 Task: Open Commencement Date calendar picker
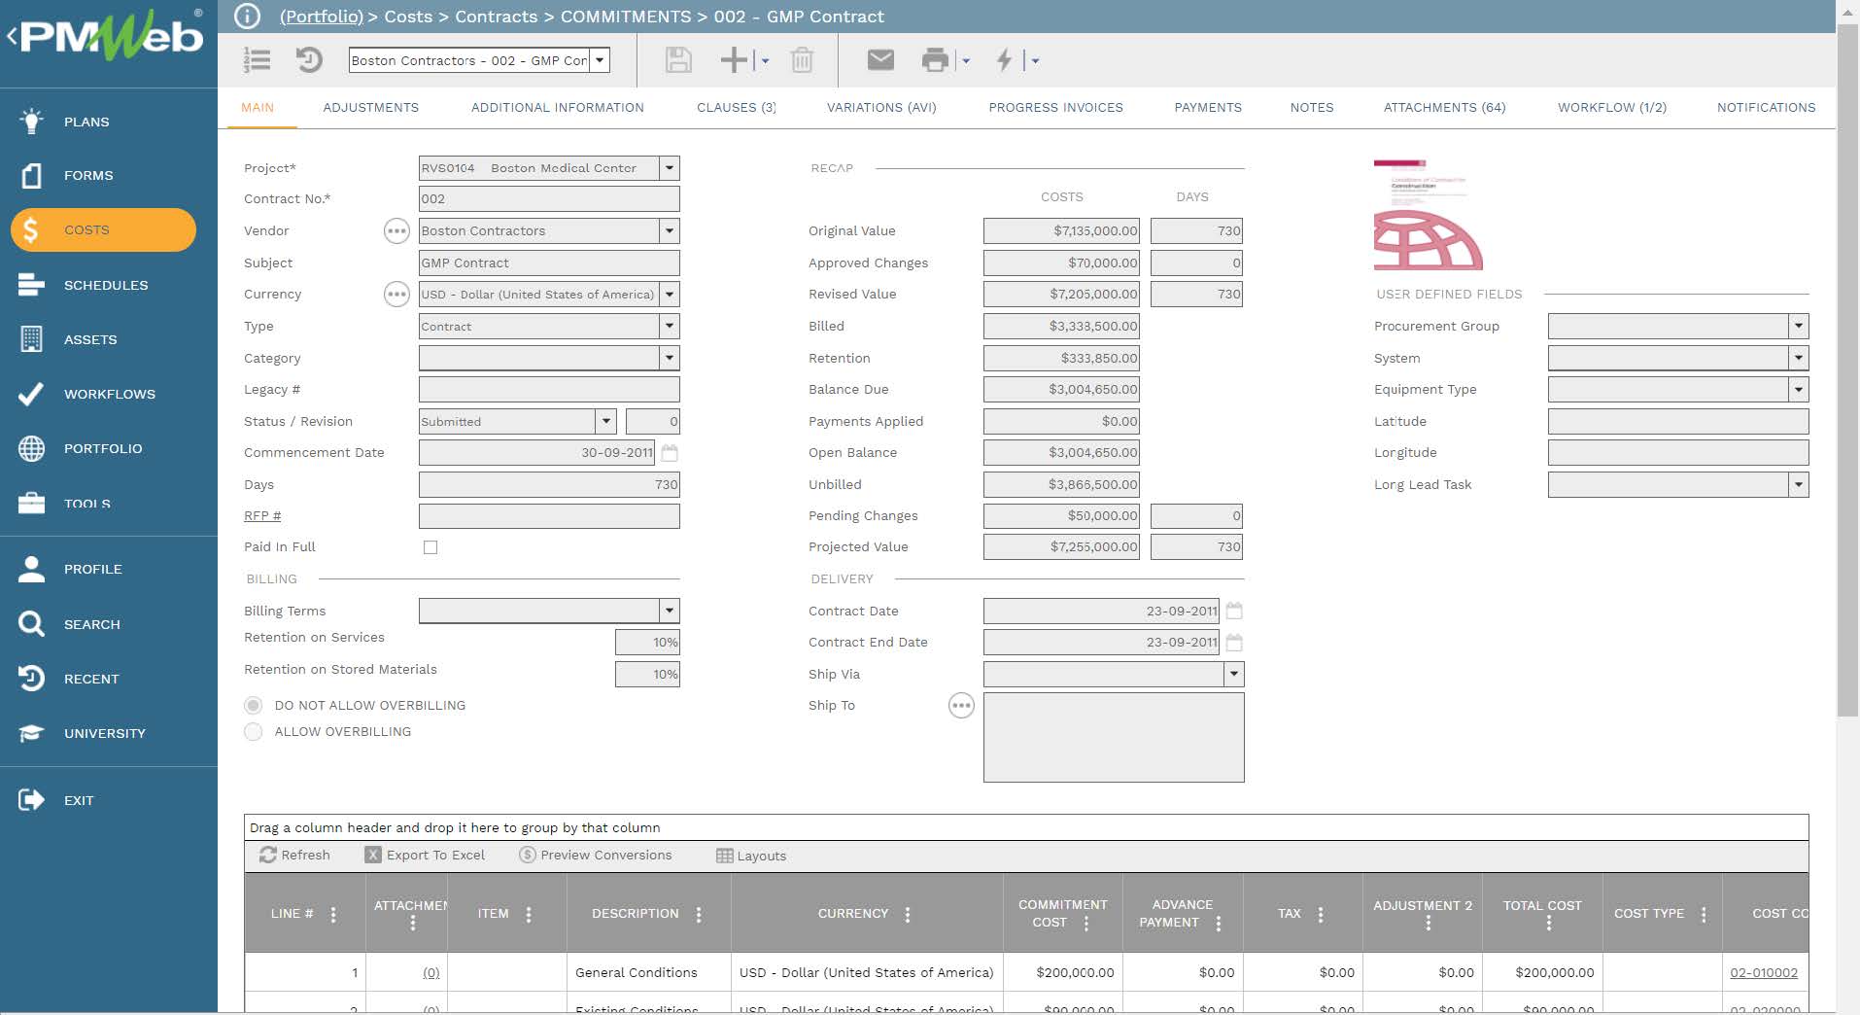tap(670, 453)
